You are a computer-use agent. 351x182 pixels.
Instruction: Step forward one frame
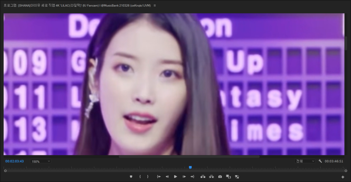[x=184, y=177]
